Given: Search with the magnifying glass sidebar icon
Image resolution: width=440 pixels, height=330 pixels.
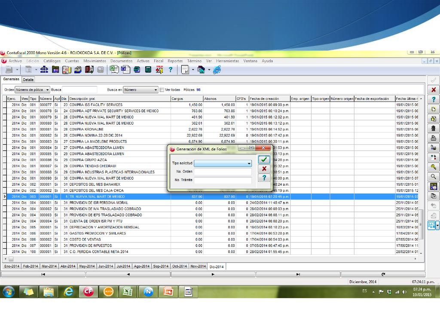Looking at the screenshot, I should click(433, 177).
